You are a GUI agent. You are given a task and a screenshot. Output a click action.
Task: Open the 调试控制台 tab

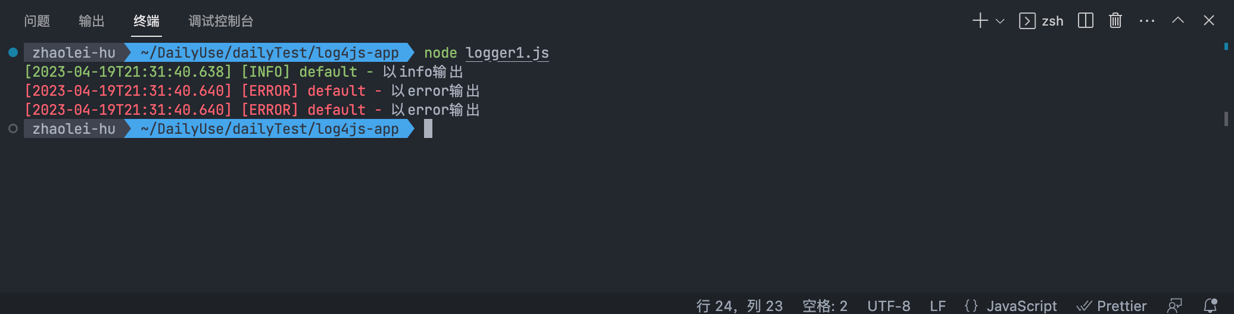click(x=221, y=21)
